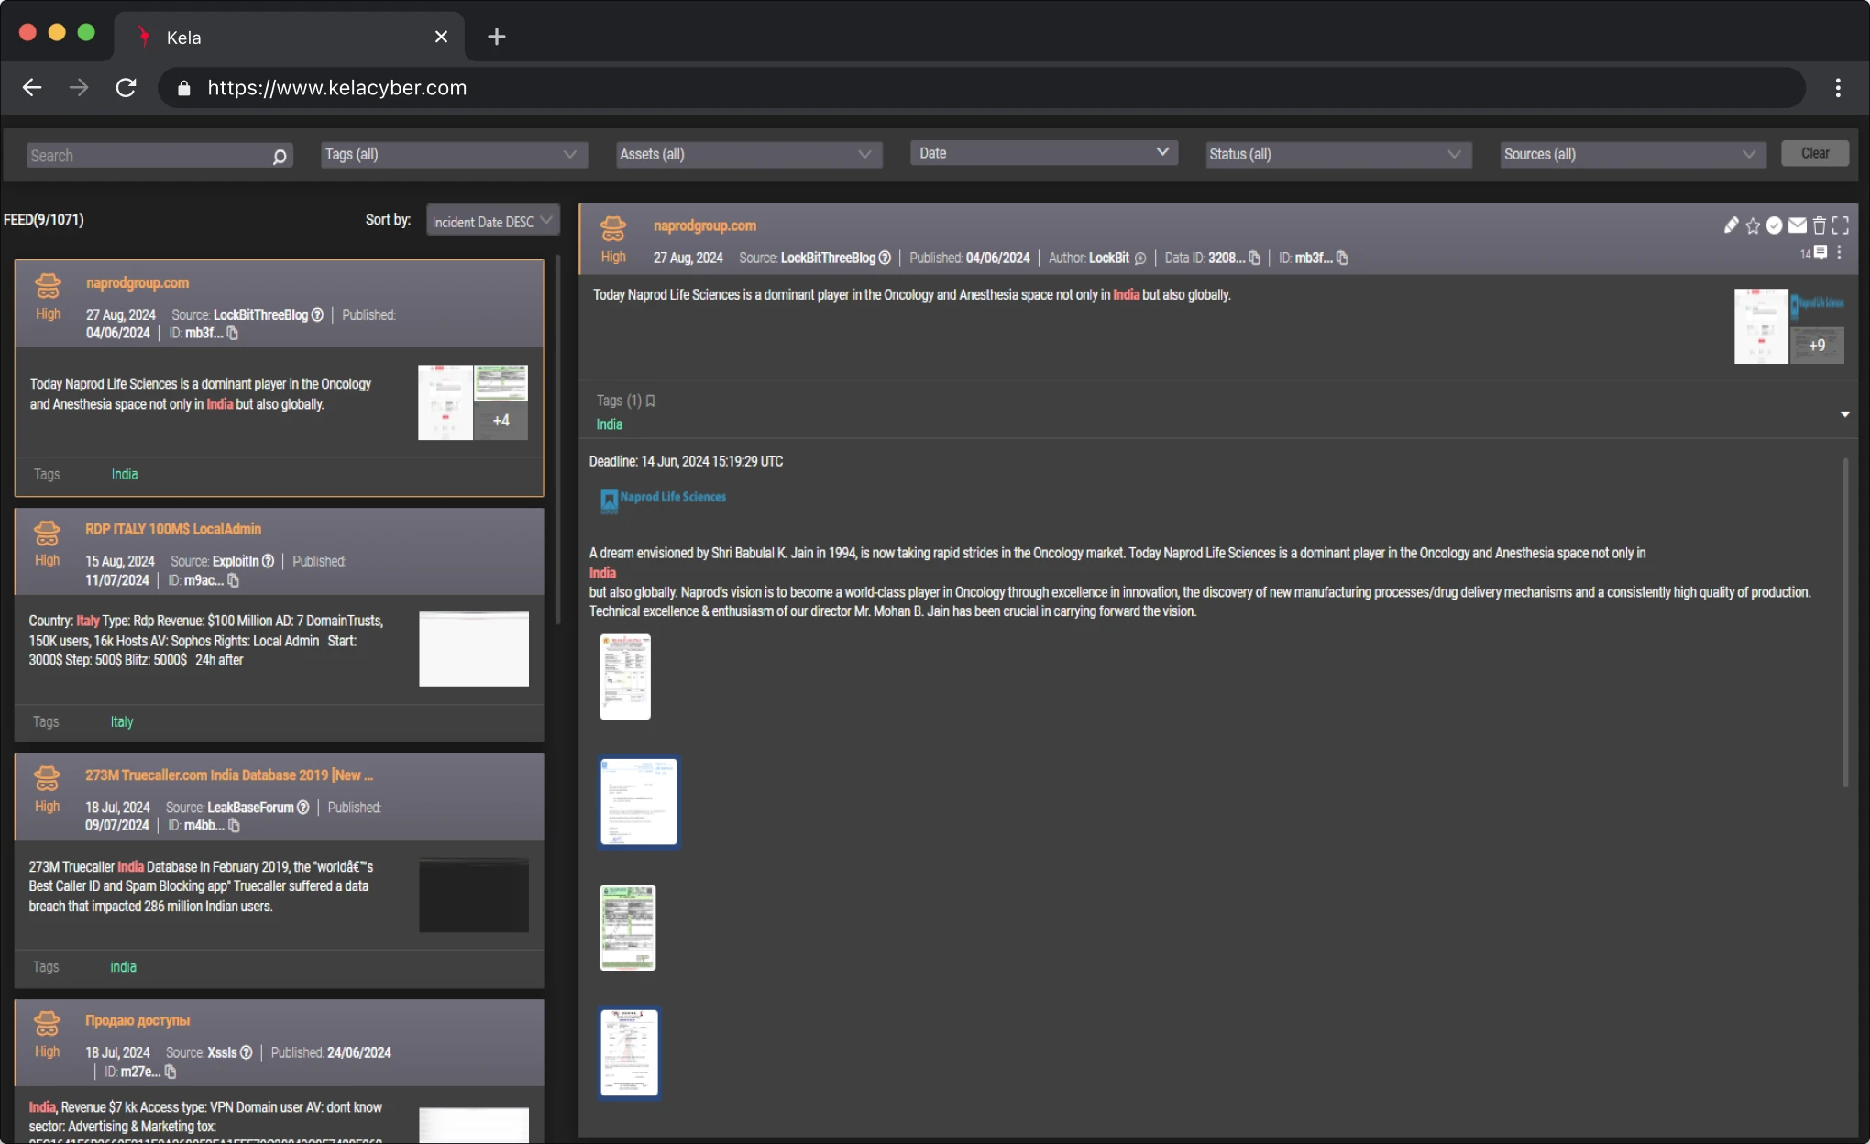Show Xssls source help icon

click(247, 1052)
